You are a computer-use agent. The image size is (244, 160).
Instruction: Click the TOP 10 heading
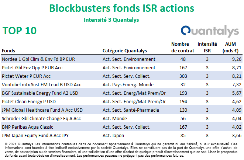click(x=20, y=31)
